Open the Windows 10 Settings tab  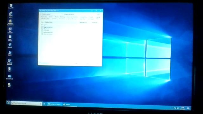60,17
